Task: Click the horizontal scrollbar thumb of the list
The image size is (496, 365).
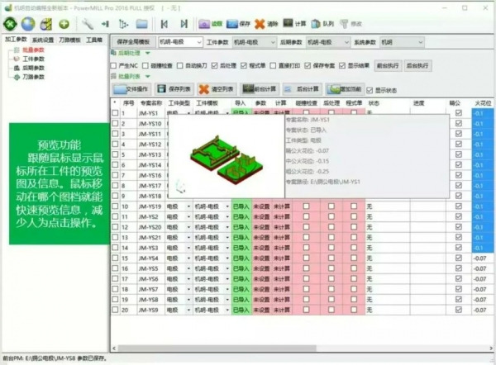Action: point(217,348)
